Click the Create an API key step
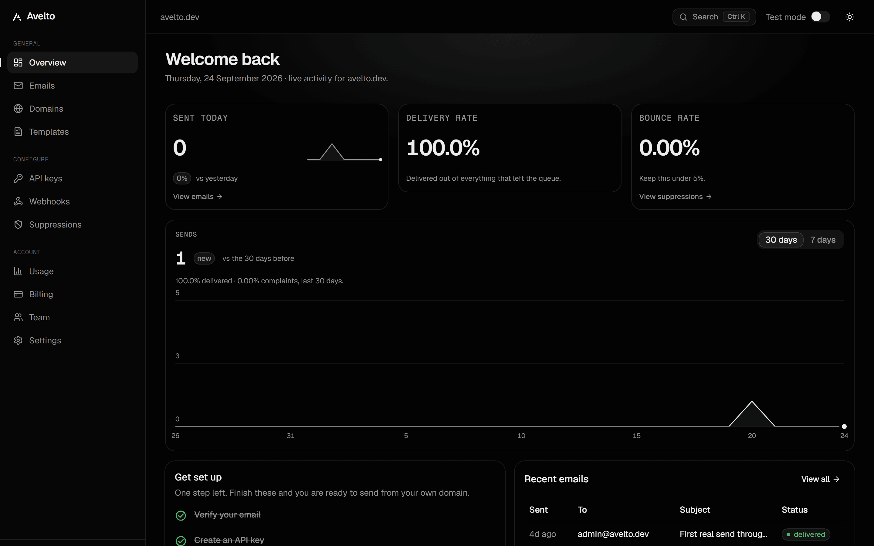874x546 pixels. pos(229,540)
